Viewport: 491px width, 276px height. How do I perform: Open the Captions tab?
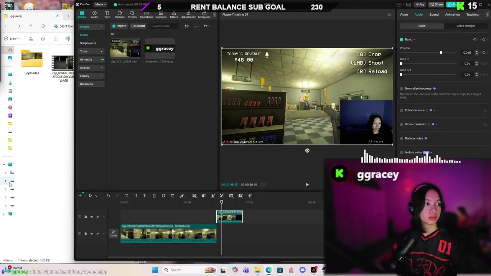tap(161, 15)
